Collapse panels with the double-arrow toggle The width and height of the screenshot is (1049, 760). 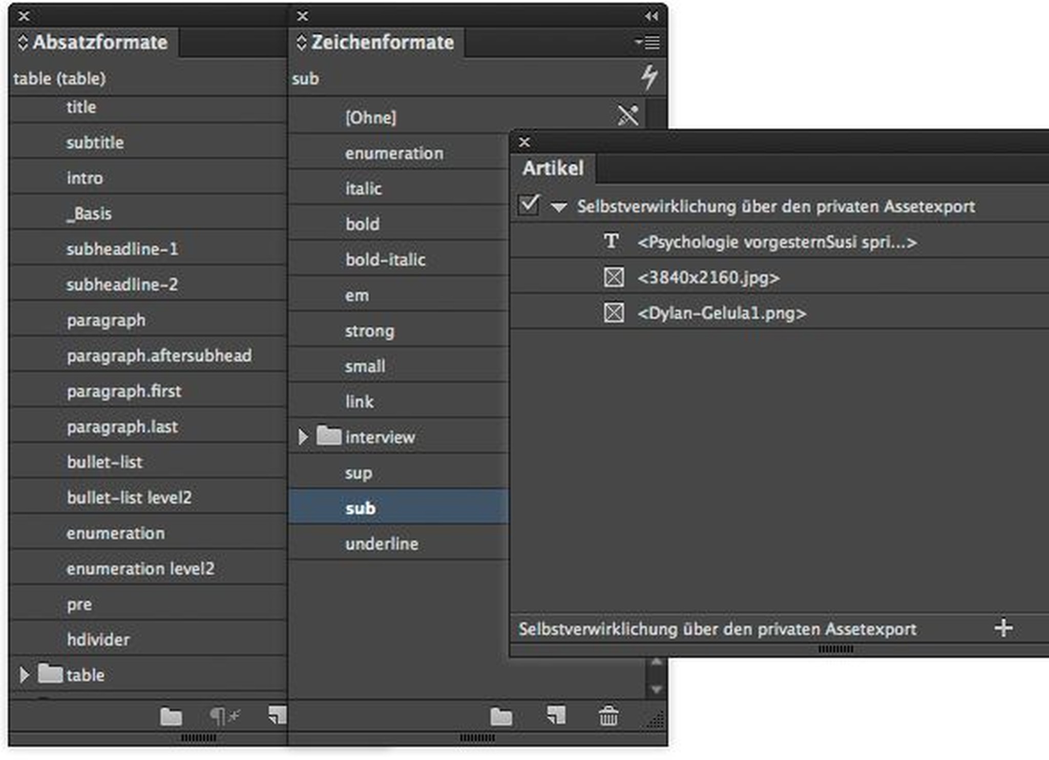651,16
